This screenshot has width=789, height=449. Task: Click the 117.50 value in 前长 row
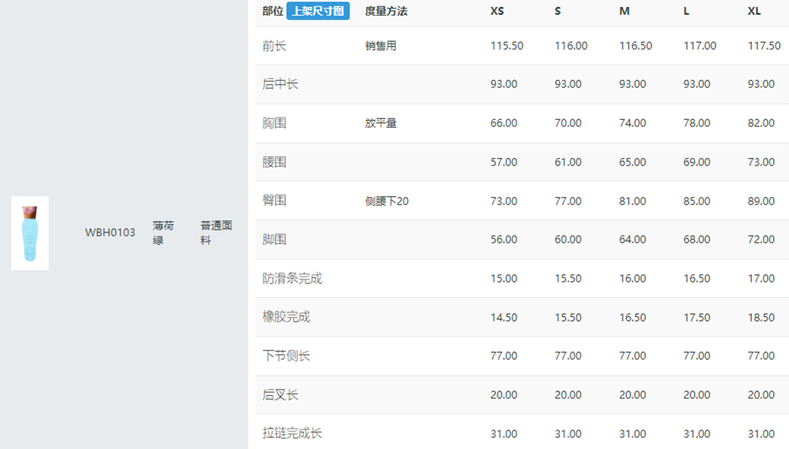click(765, 46)
